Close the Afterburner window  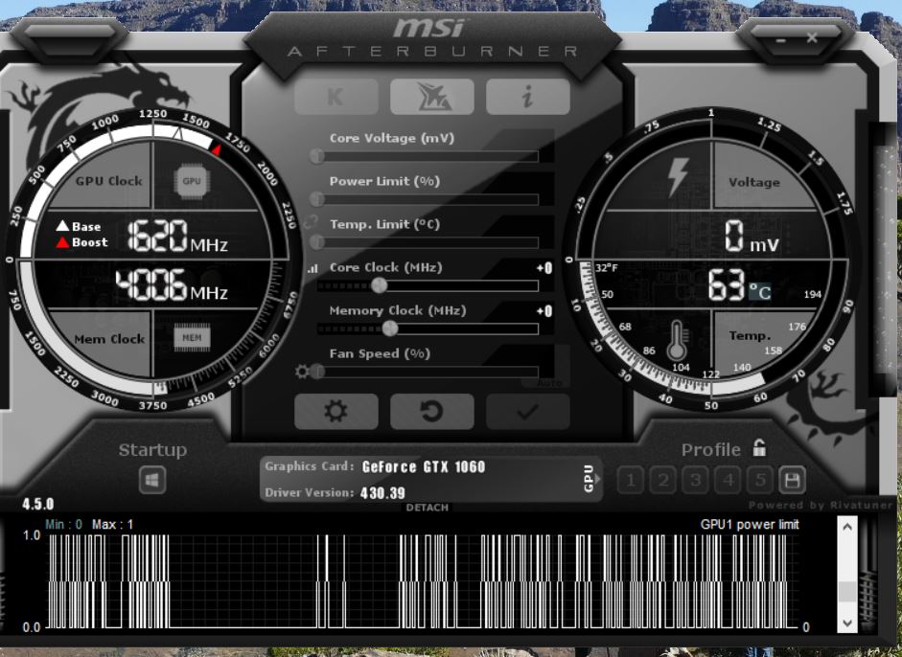[812, 38]
